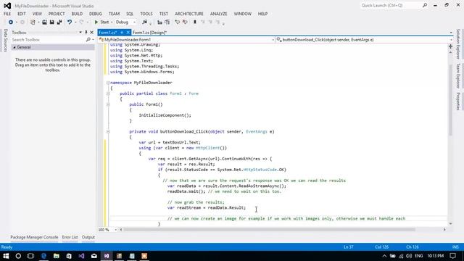Click the editor horizontal scrollbar
Image resolution: width=464 pixels, height=261 pixels.
(x=269, y=230)
